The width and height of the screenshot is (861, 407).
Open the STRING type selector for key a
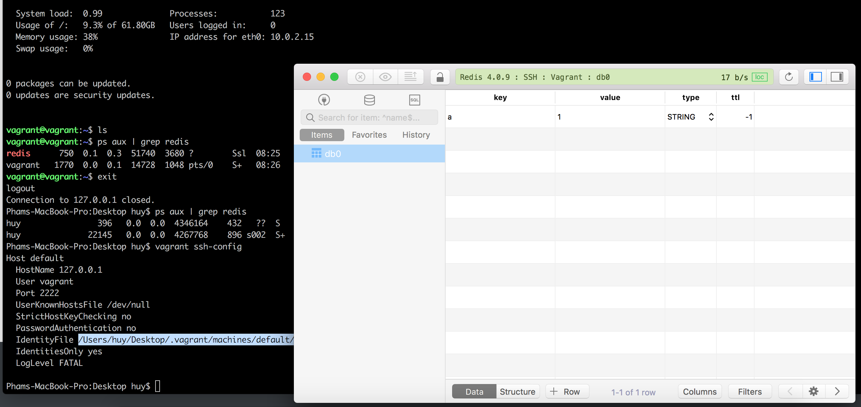coord(711,116)
